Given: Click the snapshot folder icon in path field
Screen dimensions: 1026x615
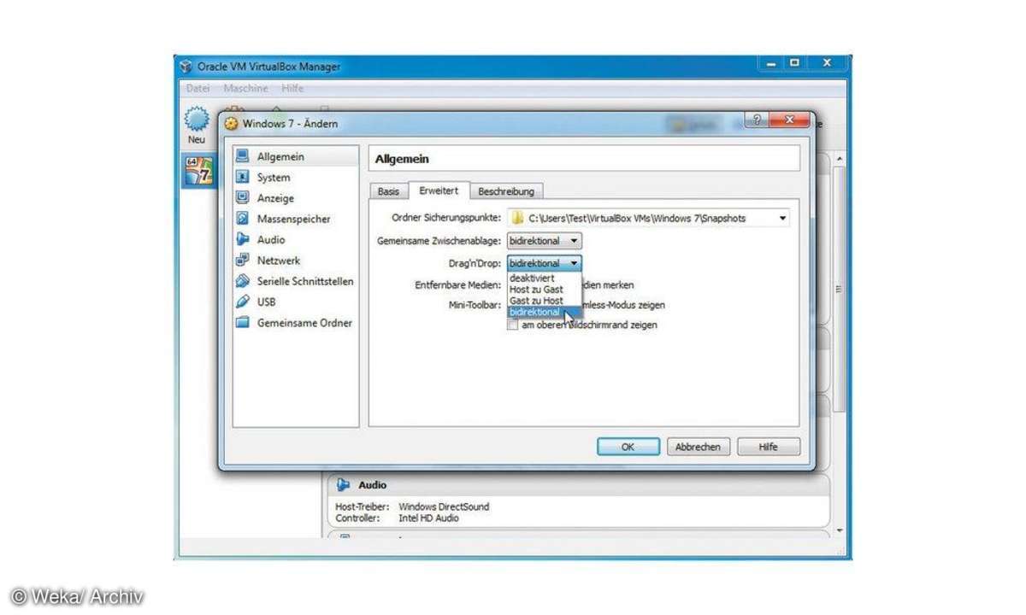Looking at the screenshot, I should click(517, 218).
